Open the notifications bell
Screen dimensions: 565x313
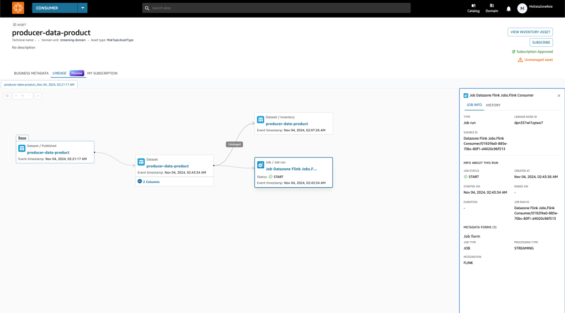(x=508, y=9)
